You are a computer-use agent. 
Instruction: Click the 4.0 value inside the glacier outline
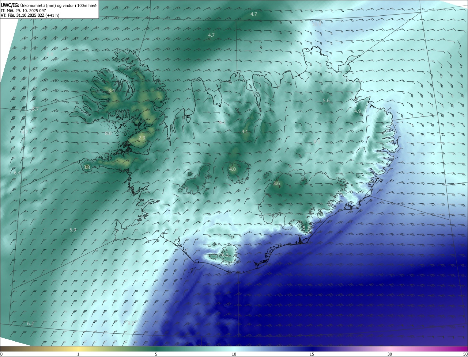[233, 169]
